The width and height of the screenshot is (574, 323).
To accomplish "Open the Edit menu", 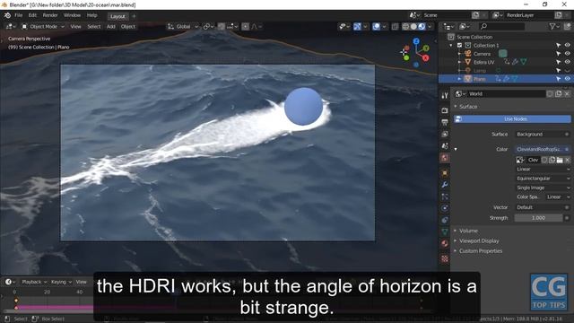I will click(x=32, y=15).
